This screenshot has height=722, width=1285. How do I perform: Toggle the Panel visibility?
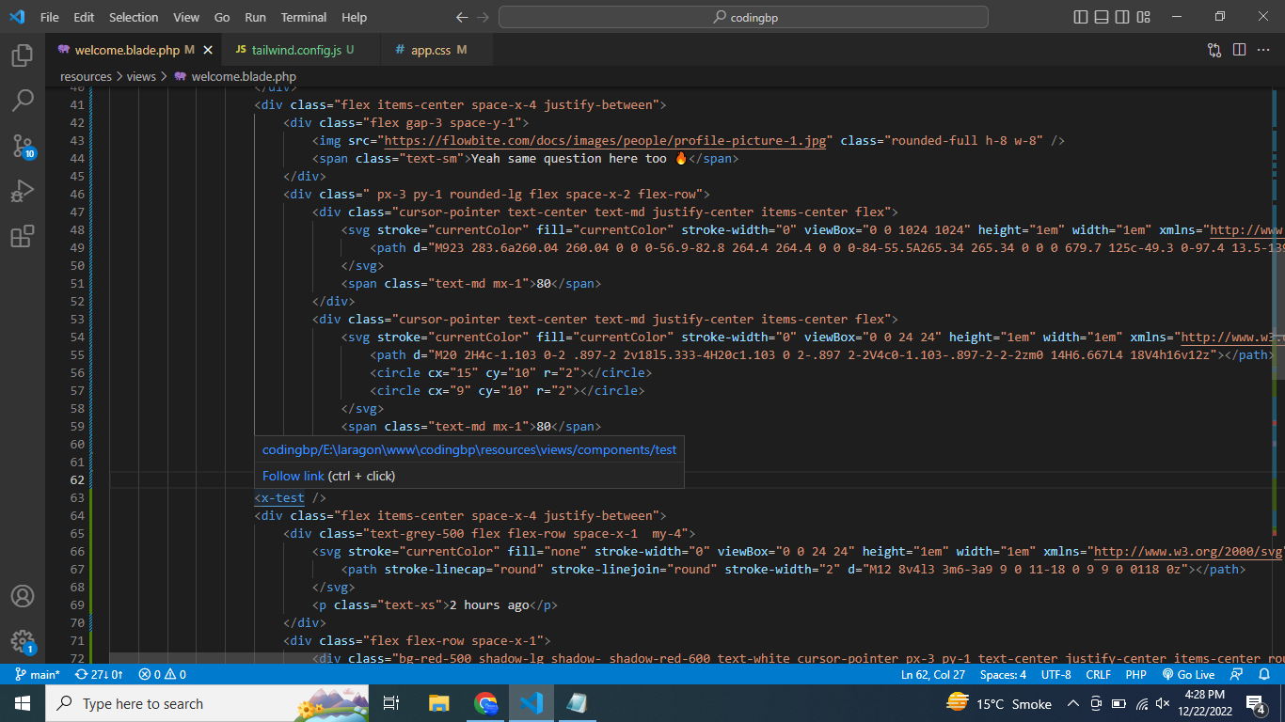pos(1101,16)
